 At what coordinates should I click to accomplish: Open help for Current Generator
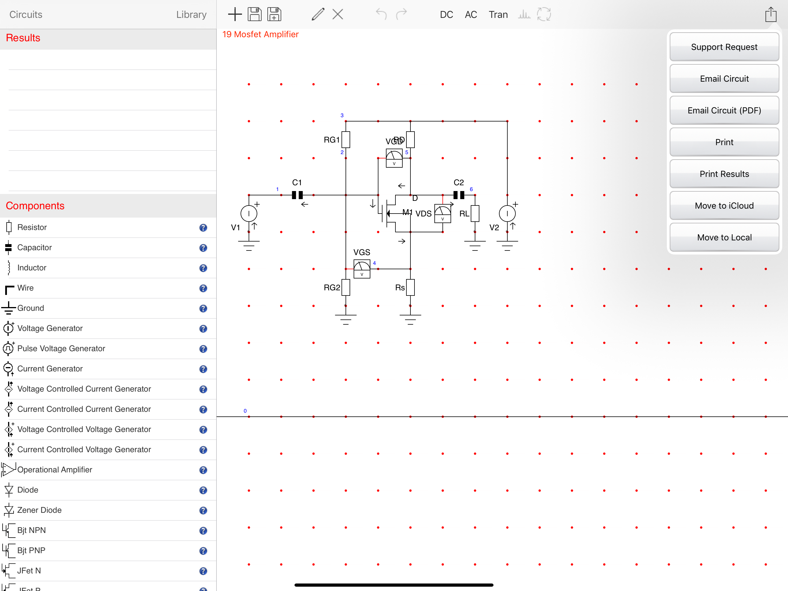[x=203, y=369]
